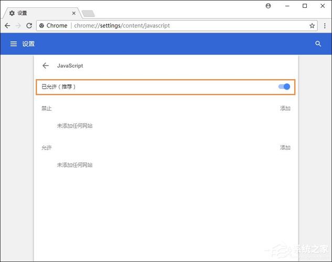Click 未添加任何网站 under 允许
Screen dimensions: 332x262
coord(75,165)
